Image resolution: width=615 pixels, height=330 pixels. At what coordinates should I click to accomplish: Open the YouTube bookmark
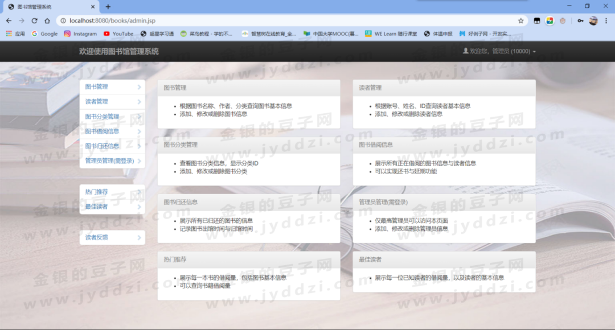[118, 34]
